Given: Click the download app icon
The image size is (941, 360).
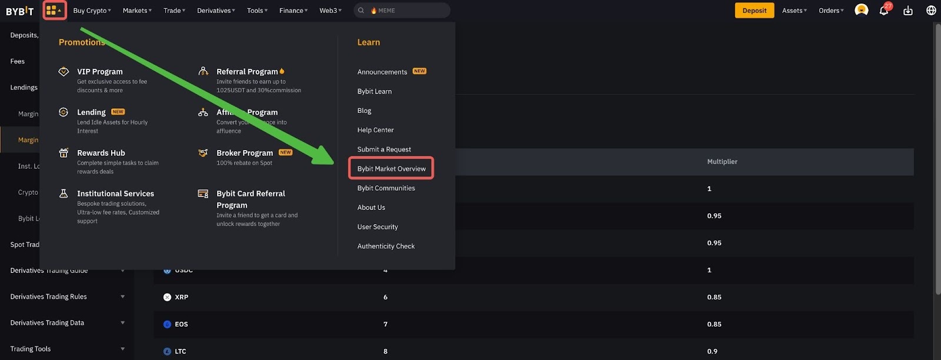Looking at the screenshot, I should 907,11.
